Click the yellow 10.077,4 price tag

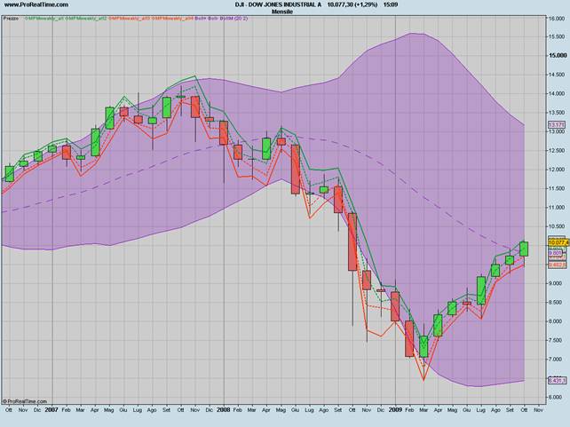point(558,242)
